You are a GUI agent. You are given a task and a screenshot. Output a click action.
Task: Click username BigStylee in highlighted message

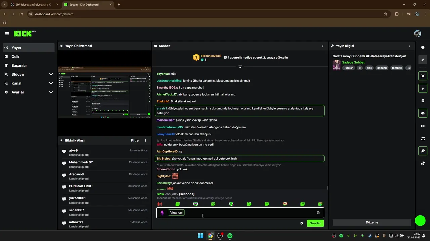point(164,159)
